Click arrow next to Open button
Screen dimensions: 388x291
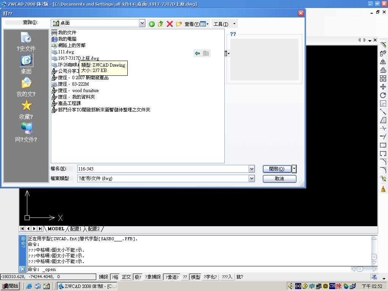click(x=294, y=169)
